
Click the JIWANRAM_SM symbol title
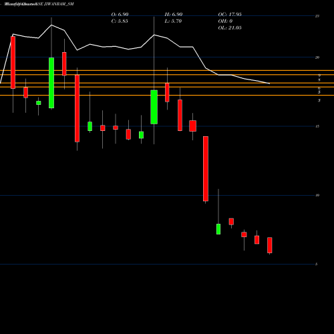click(59, 4)
